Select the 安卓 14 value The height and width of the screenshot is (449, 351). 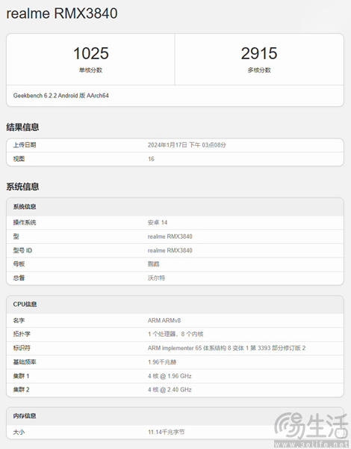(x=158, y=222)
